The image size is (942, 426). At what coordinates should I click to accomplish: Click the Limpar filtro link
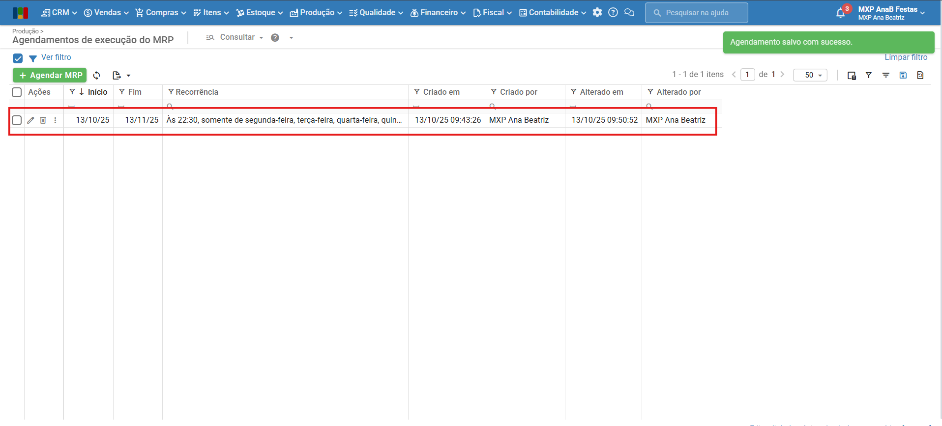[906, 57]
